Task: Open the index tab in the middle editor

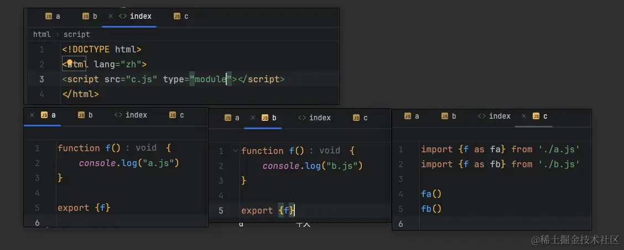Action: click(x=314, y=118)
